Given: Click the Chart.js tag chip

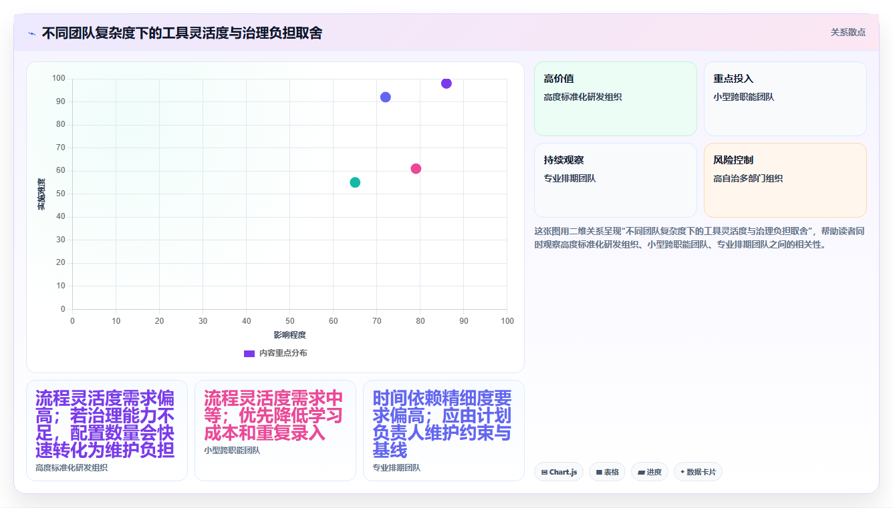Looking at the screenshot, I should coord(559,472).
